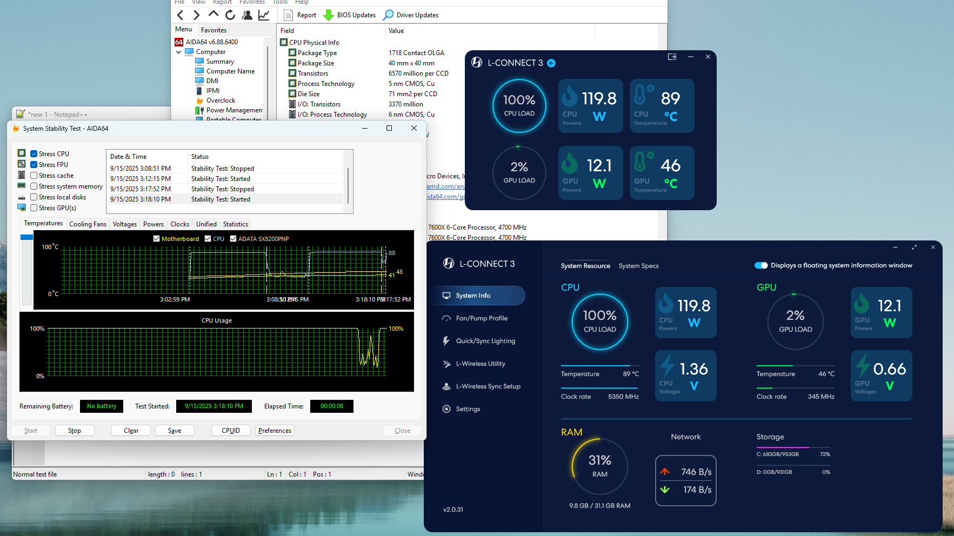
Task: Collapse the Computer tree node
Action: point(179,52)
